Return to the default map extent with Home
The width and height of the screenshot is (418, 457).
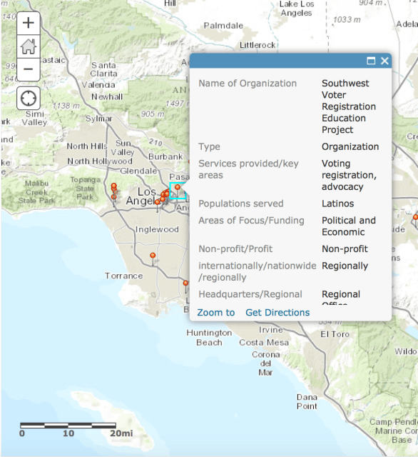29,46
